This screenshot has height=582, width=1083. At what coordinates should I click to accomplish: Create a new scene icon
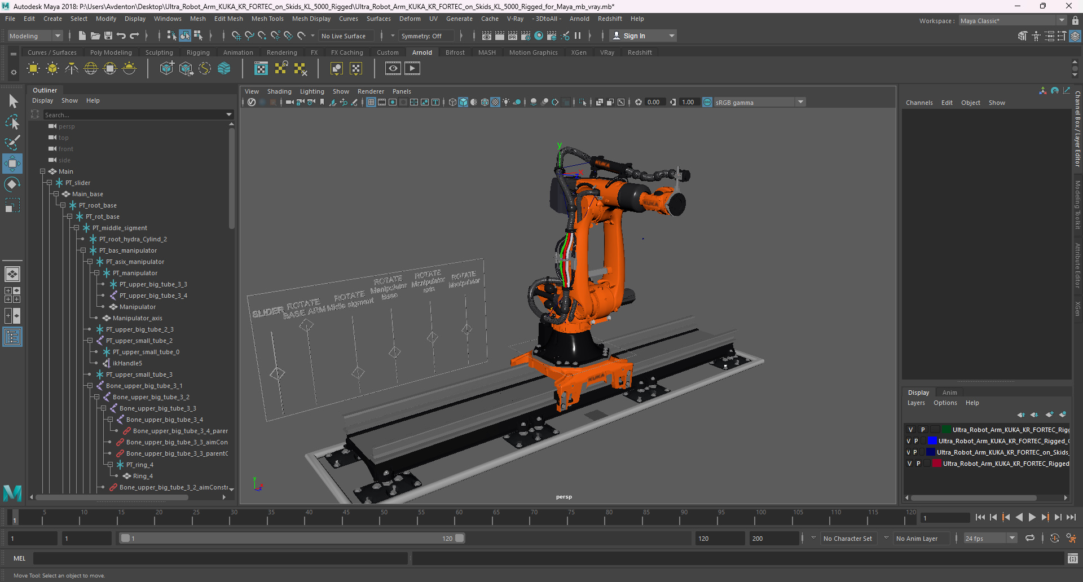click(x=82, y=36)
